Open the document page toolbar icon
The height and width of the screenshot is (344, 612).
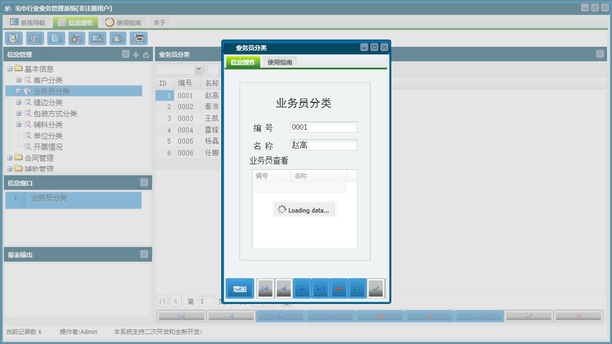point(56,38)
